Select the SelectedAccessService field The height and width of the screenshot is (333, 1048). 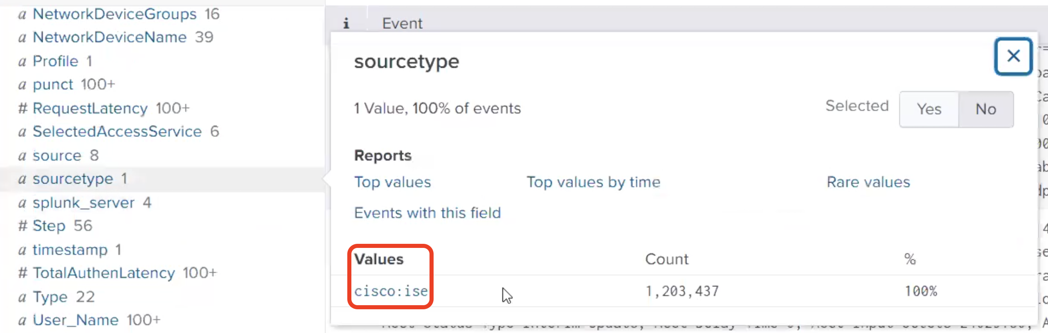click(x=117, y=131)
